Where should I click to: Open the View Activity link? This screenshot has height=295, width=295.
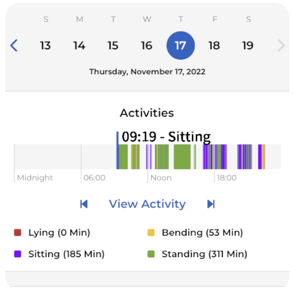coord(147,204)
